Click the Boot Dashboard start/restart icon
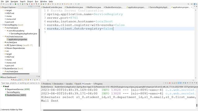Screen dimensions: 198x111 click(x=12, y=80)
